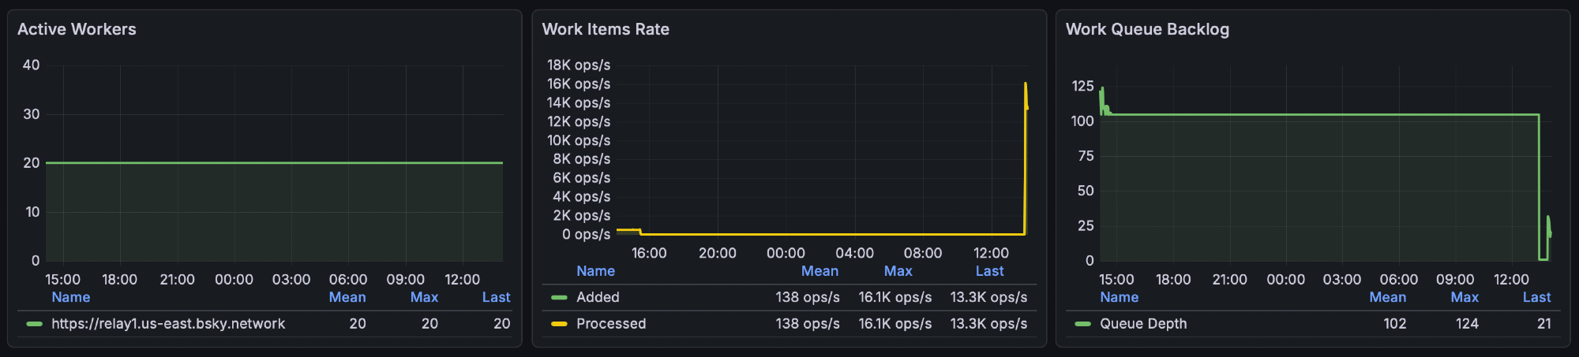
Task: Click the green series color icon for relay1.us-east.bsky.network
Action: 34,324
